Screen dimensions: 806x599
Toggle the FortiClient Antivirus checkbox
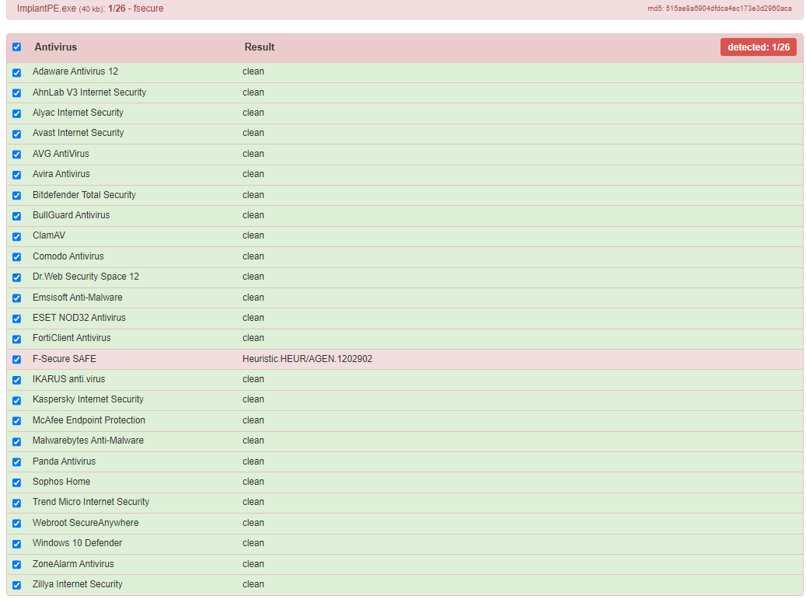point(17,339)
